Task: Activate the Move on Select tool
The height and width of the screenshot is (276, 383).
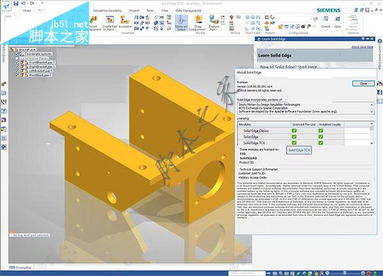Action: pos(181,23)
